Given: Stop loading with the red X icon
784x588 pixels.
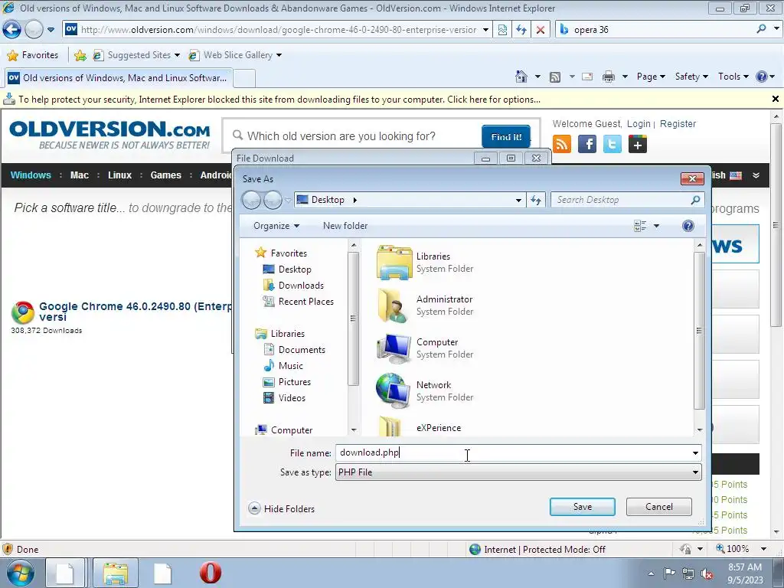Looking at the screenshot, I should coord(541,30).
